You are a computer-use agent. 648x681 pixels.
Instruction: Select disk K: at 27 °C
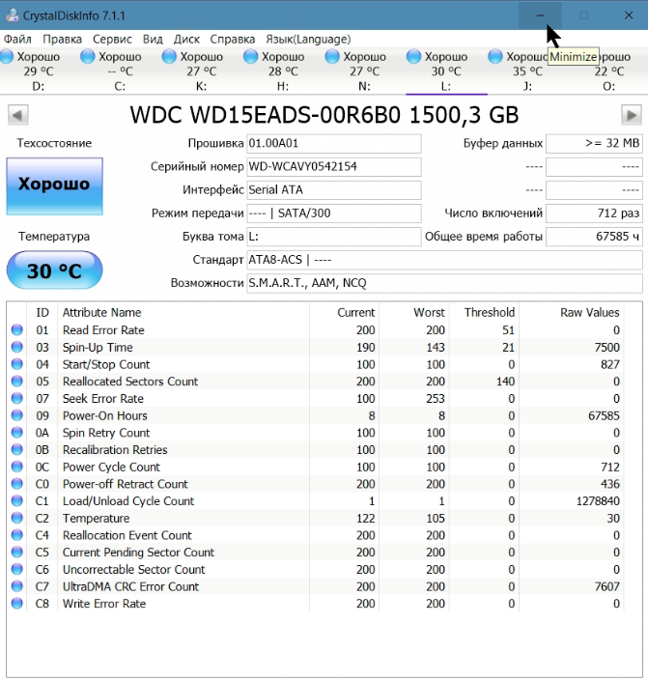202,71
